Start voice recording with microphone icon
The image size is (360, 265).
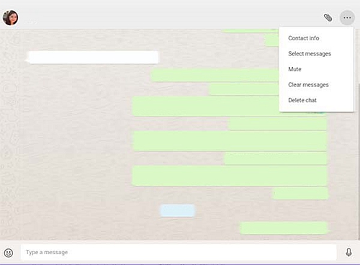click(348, 252)
